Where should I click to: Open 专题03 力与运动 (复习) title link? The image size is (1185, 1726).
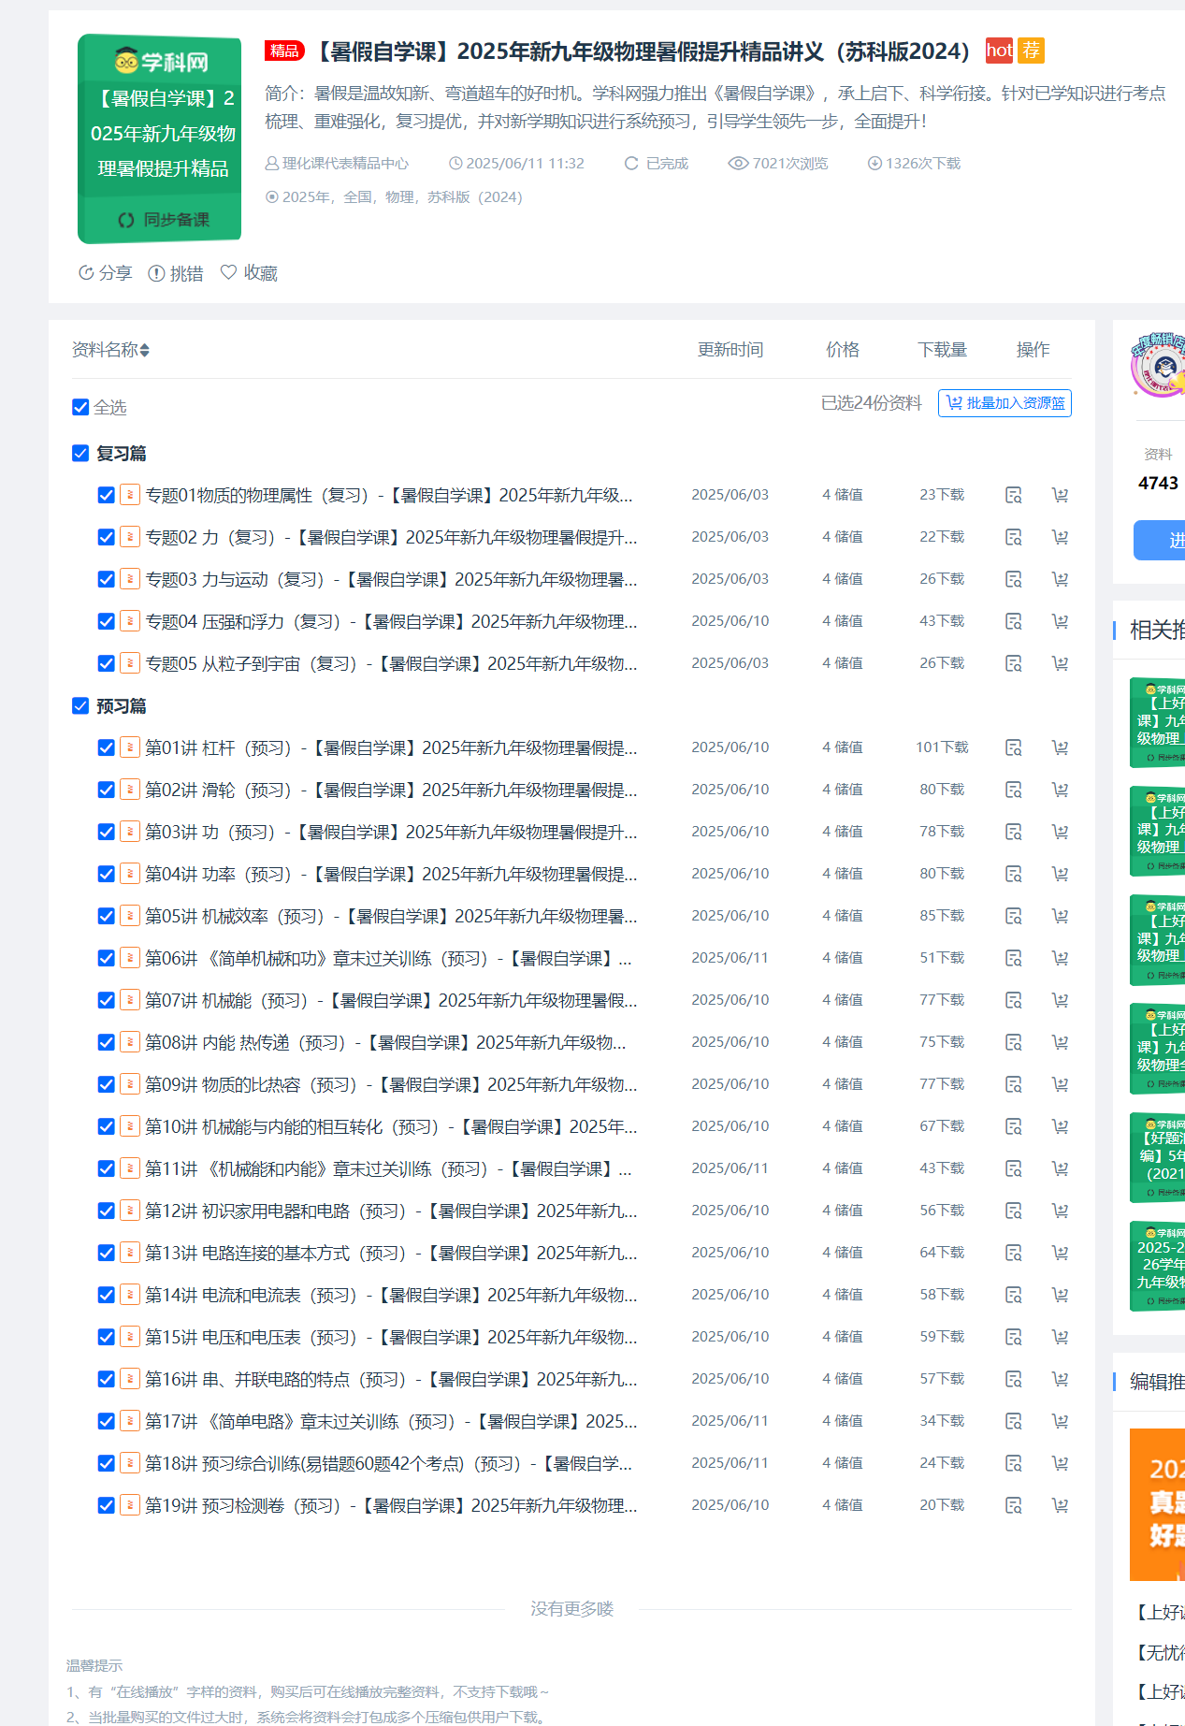391,579
